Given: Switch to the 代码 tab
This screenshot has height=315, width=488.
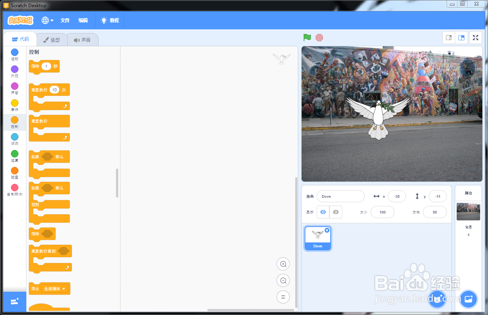Looking at the screenshot, I should pyautogui.click(x=20, y=39).
